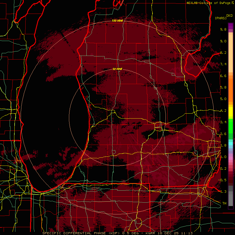Screen dimensions: 235x235
Task: Click the cyan band in the legend
Action: coord(231,144)
